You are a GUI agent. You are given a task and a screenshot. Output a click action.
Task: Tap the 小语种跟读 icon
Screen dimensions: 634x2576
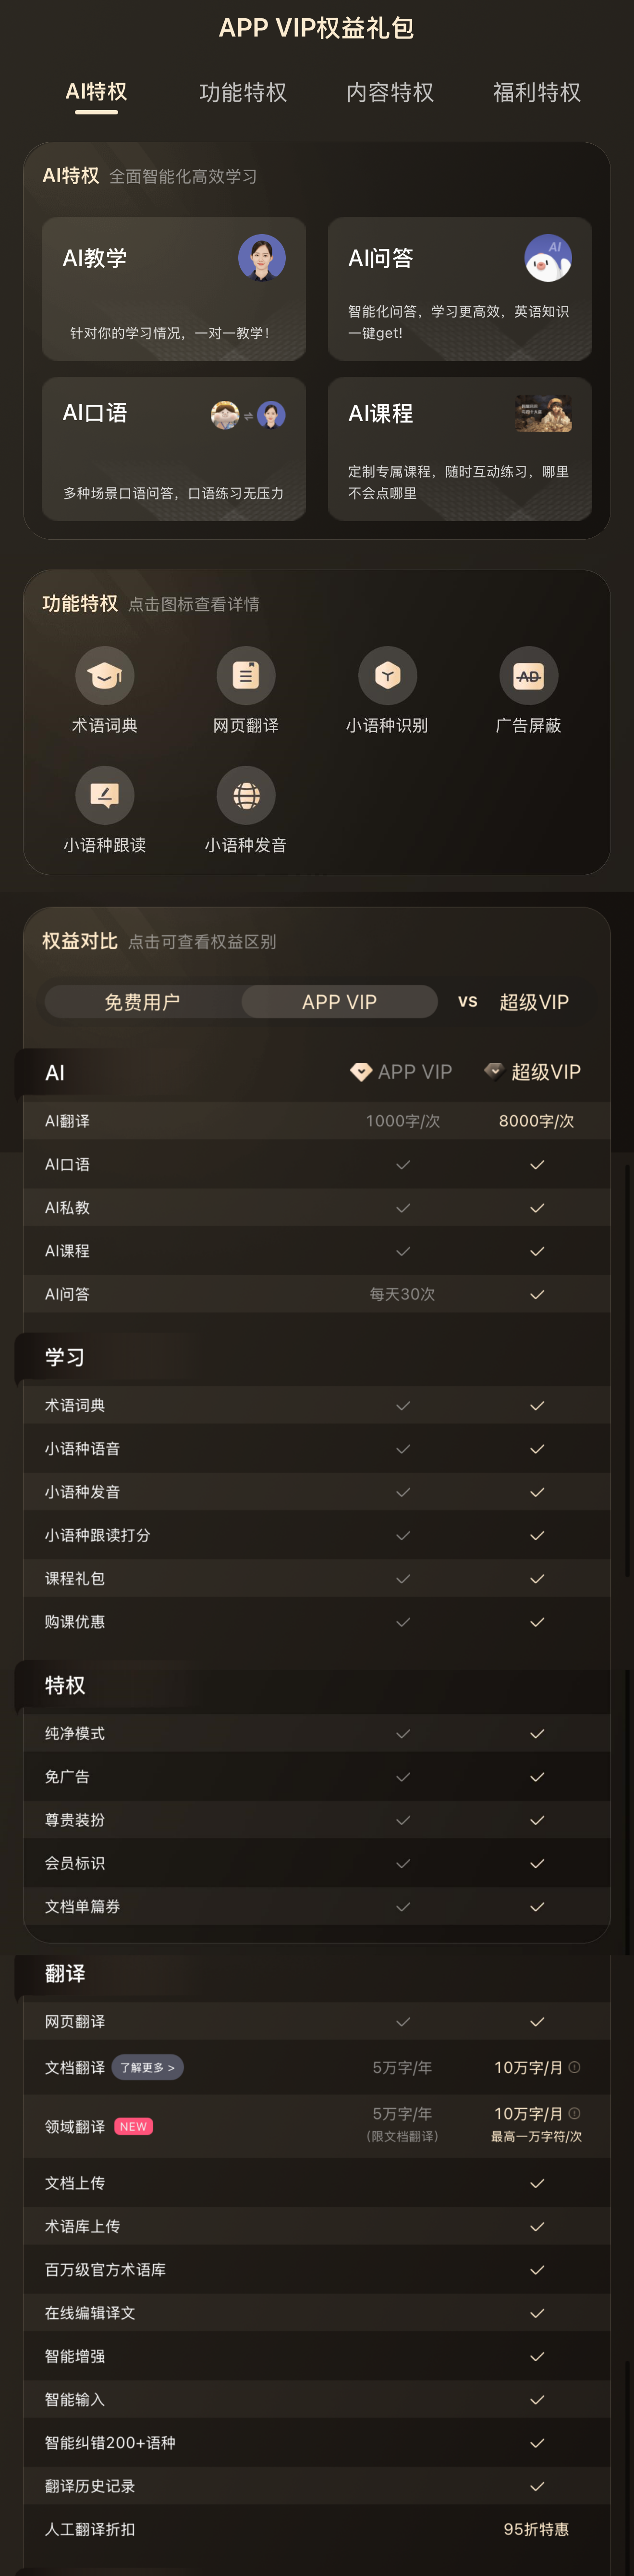[105, 795]
